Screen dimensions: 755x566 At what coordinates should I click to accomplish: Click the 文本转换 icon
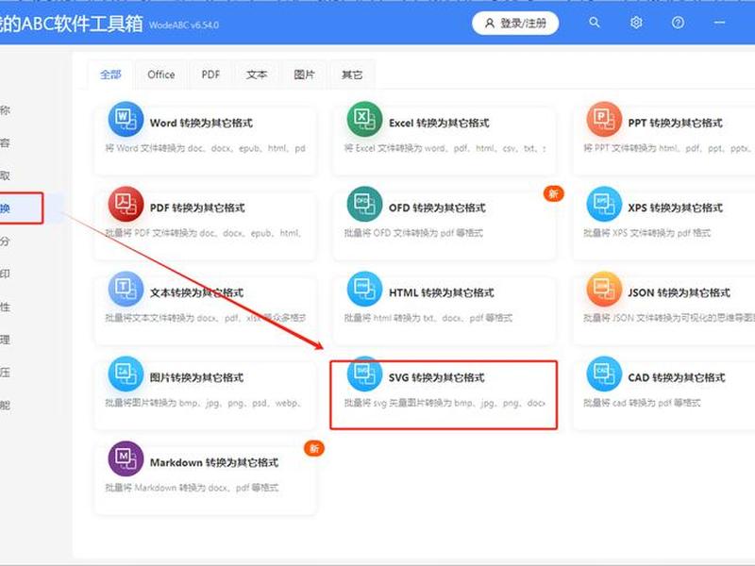[126, 289]
